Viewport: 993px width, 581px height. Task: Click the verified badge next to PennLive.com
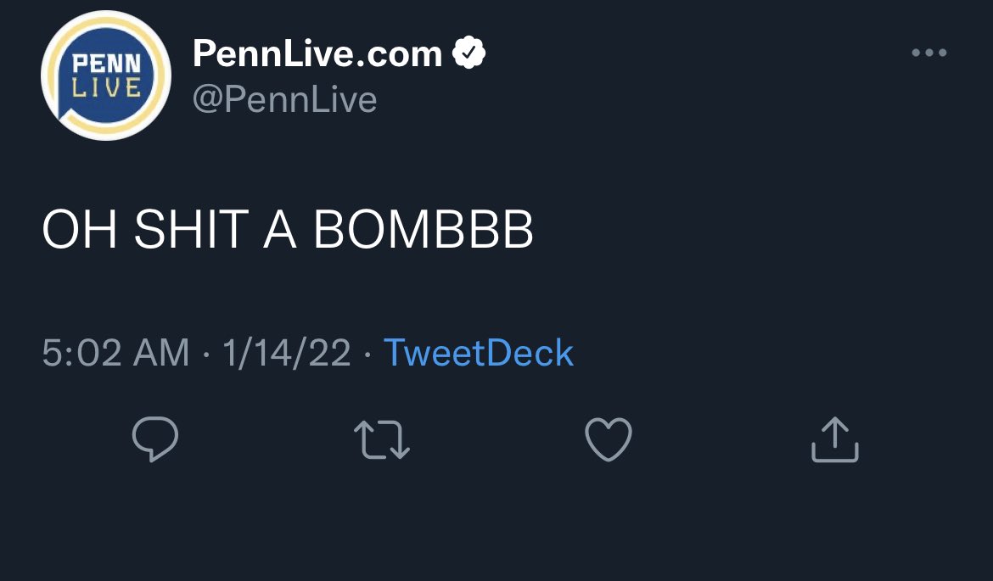coord(468,54)
